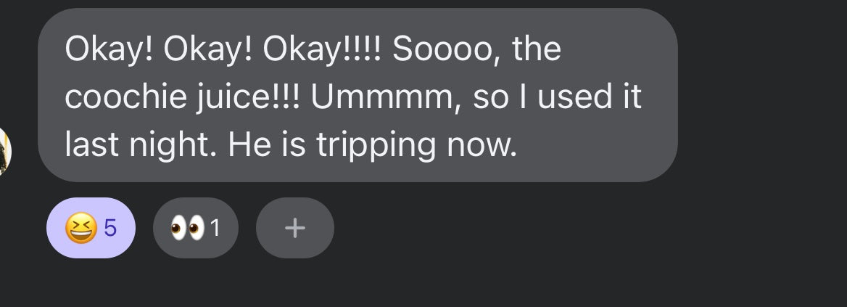Click the add reaction plus button

[x=294, y=228]
